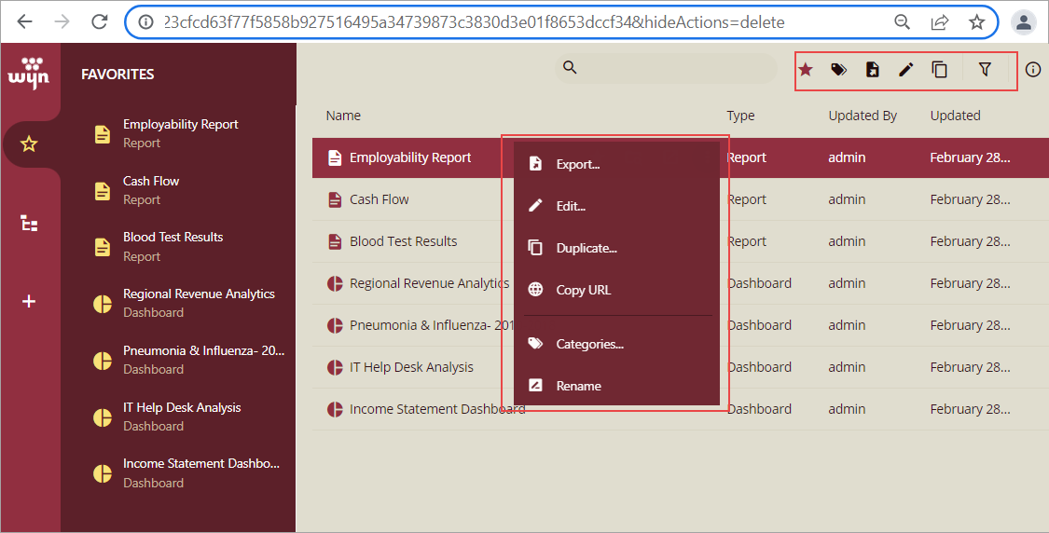Open Favorites star in left sidebar

pyautogui.click(x=29, y=143)
